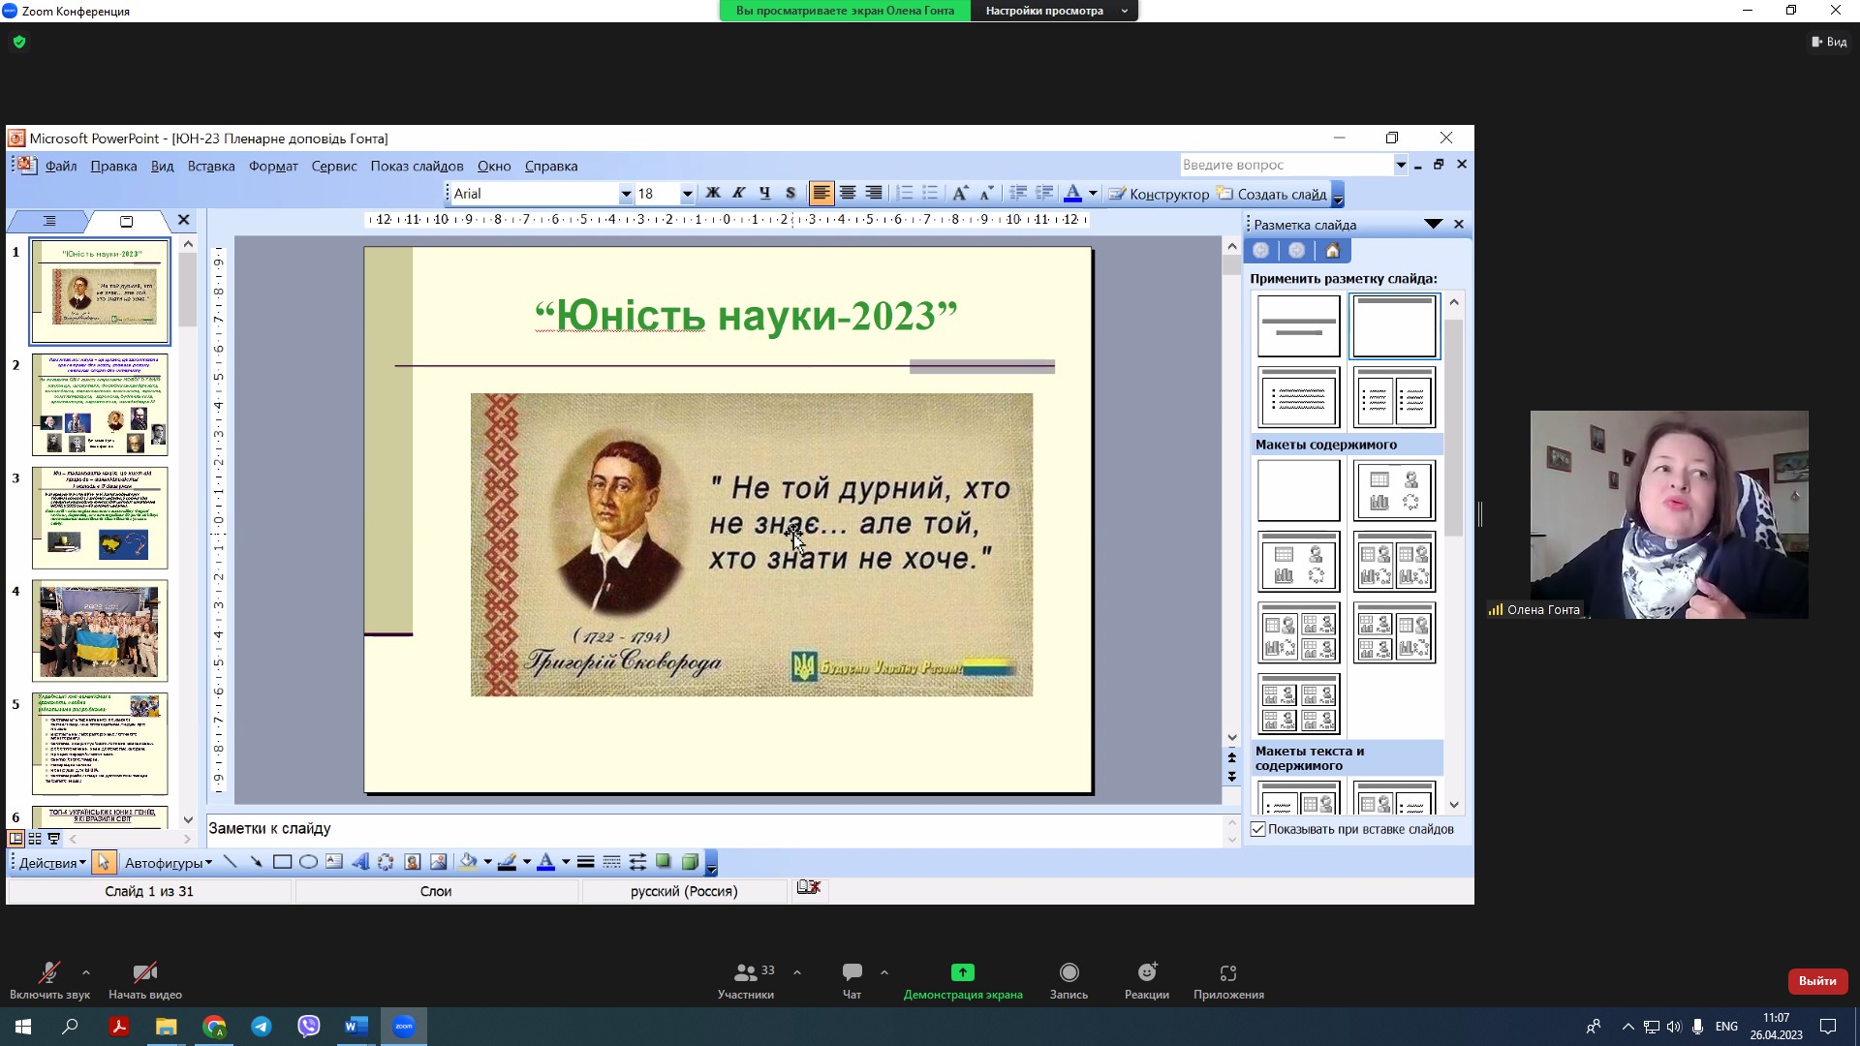Click the red Выйти button

[x=1816, y=981]
